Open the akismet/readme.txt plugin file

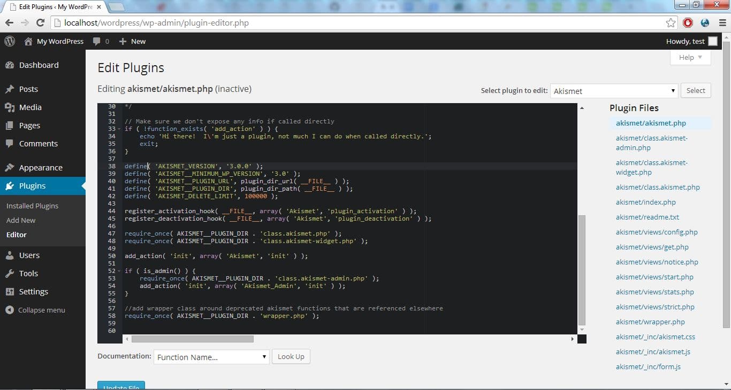(648, 217)
